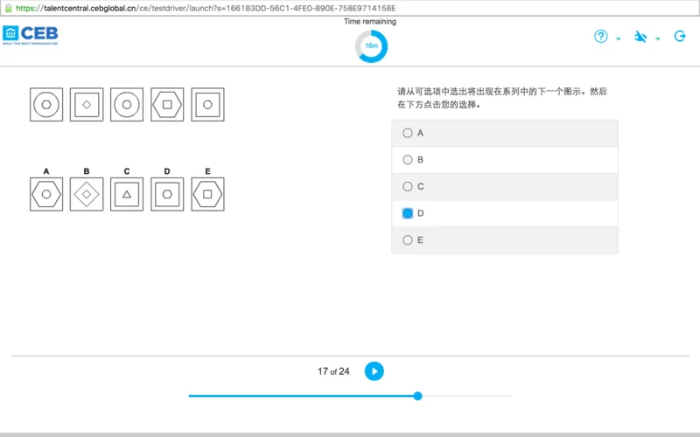
Task: Click answer figure A hexagon with circle
Action: point(46,194)
